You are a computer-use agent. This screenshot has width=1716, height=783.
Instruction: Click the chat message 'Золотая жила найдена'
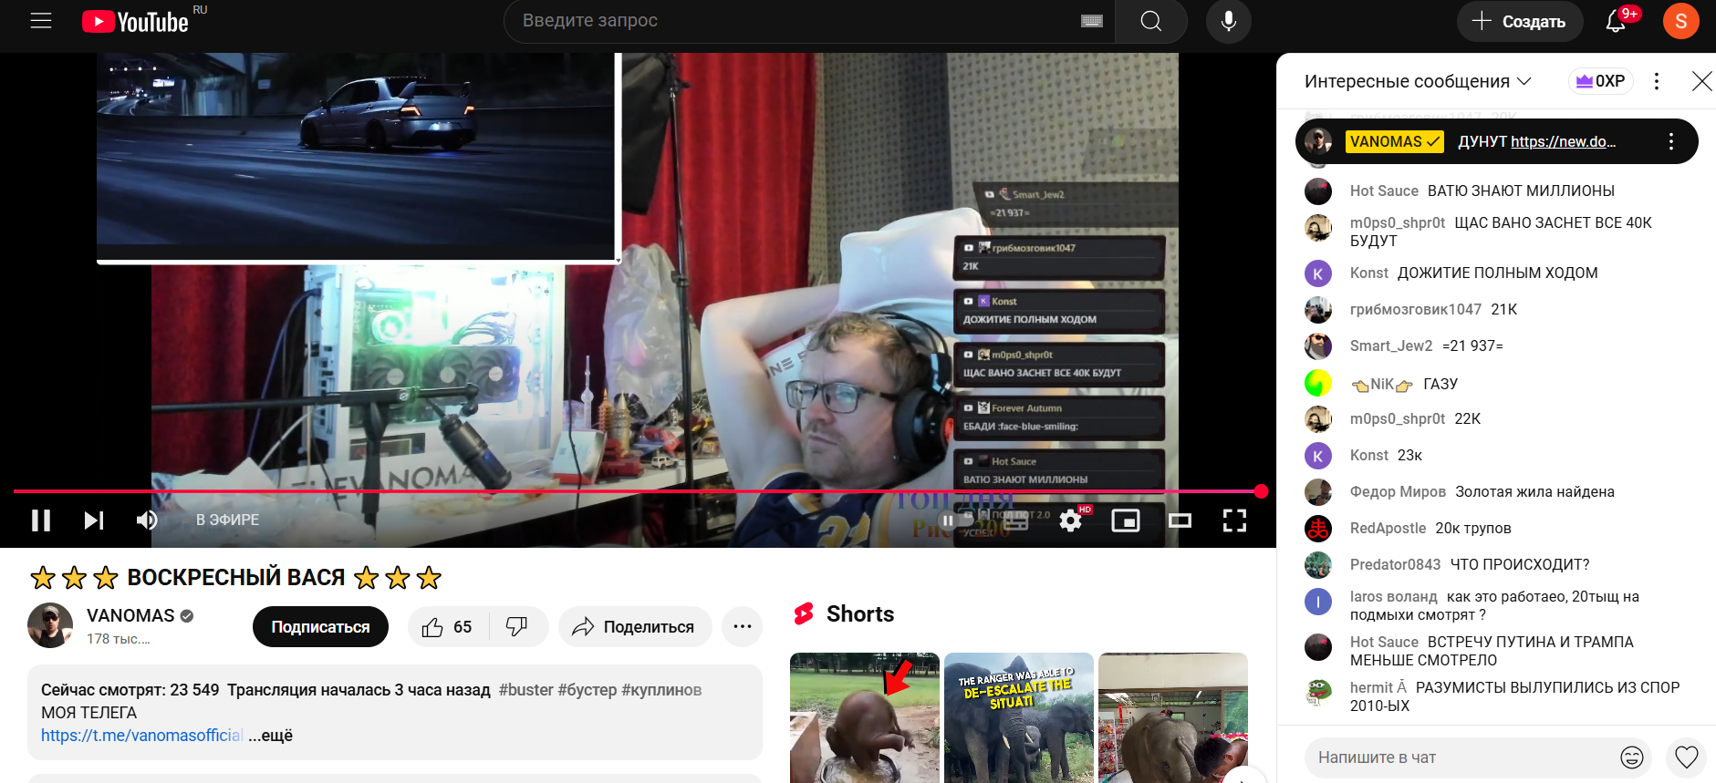(1534, 492)
